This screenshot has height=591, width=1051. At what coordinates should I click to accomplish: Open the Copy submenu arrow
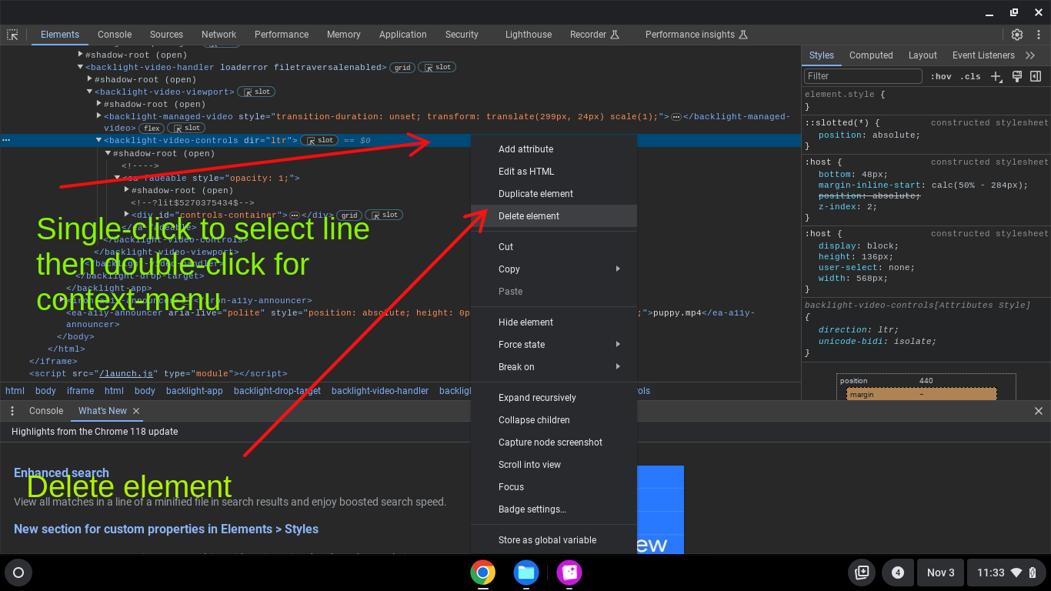(618, 269)
